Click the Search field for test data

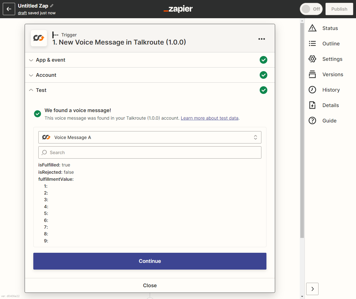pyautogui.click(x=150, y=152)
